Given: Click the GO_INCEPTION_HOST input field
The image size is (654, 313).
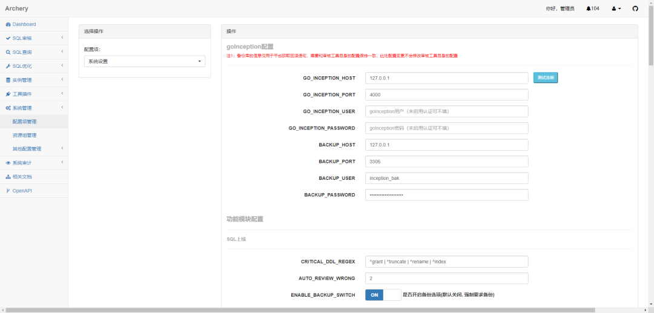Looking at the screenshot, I should pos(446,78).
